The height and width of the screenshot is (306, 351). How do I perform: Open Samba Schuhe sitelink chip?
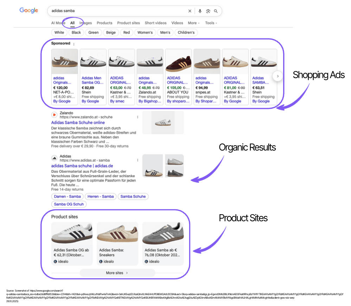(133, 197)
